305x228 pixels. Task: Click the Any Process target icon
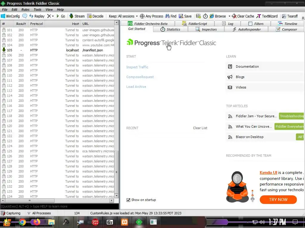(x=152, y=16)
